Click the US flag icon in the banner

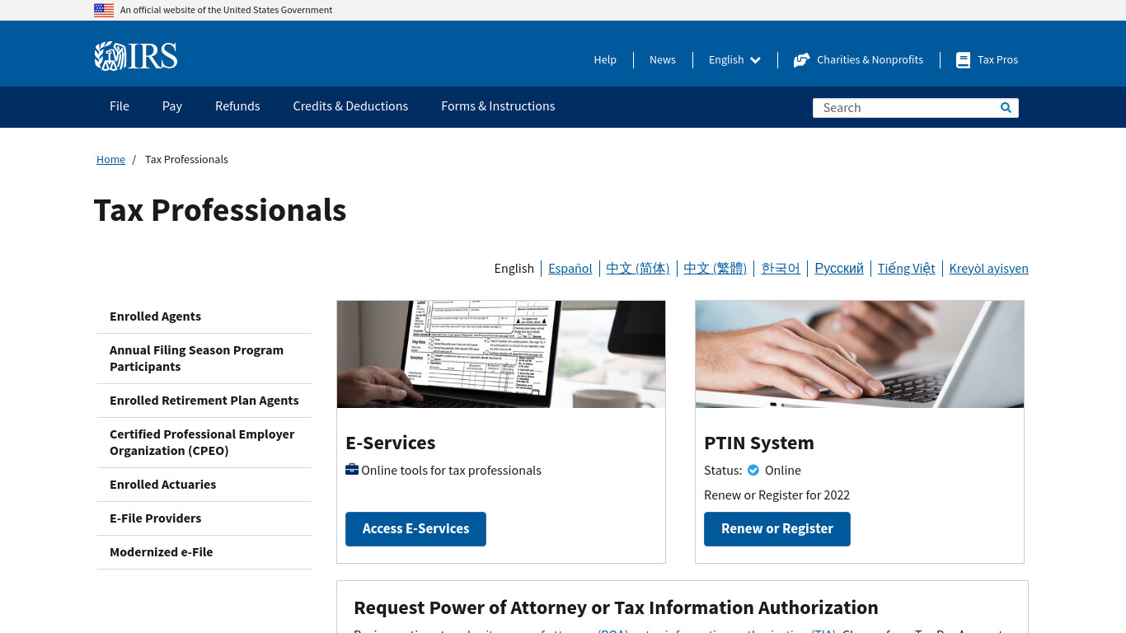104,10
